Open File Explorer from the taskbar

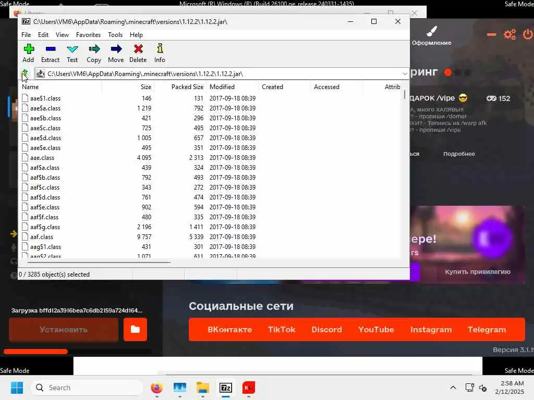pos(203,387)
